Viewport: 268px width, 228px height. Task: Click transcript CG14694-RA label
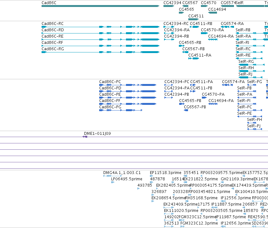221,36
